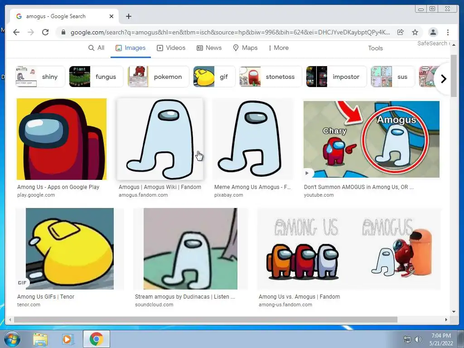Click the amogus.fandom.com source text

pyautogui.click(x=143, y=195)
